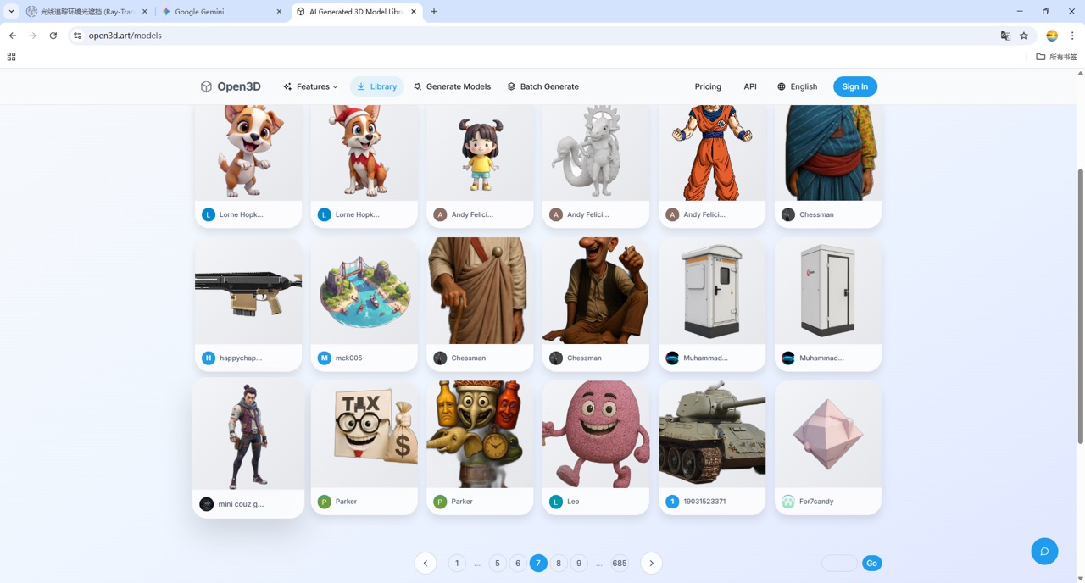Click author name For7candy
This screenshot has width=1085, height=583.
(x=816, y=502)
